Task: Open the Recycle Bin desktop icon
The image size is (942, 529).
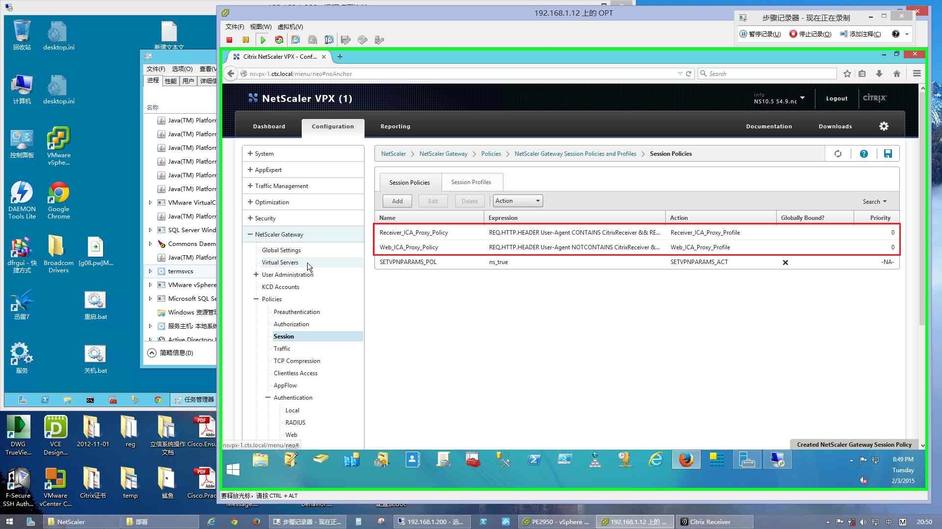Action: [x=22, y=35]
